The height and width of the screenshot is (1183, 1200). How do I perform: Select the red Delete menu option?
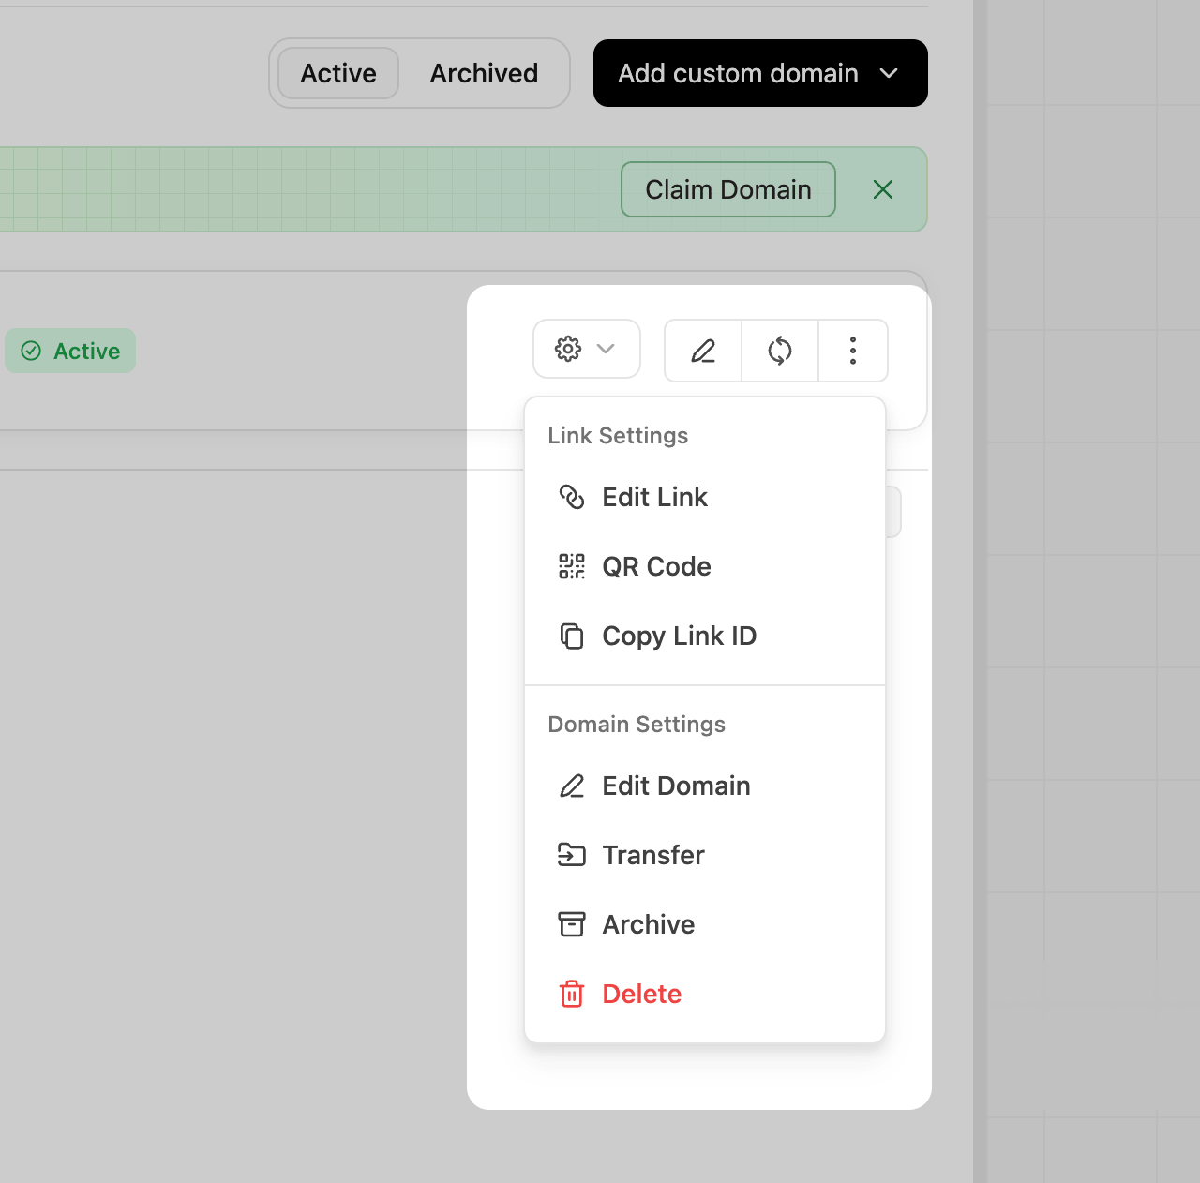tap(705, 994)
